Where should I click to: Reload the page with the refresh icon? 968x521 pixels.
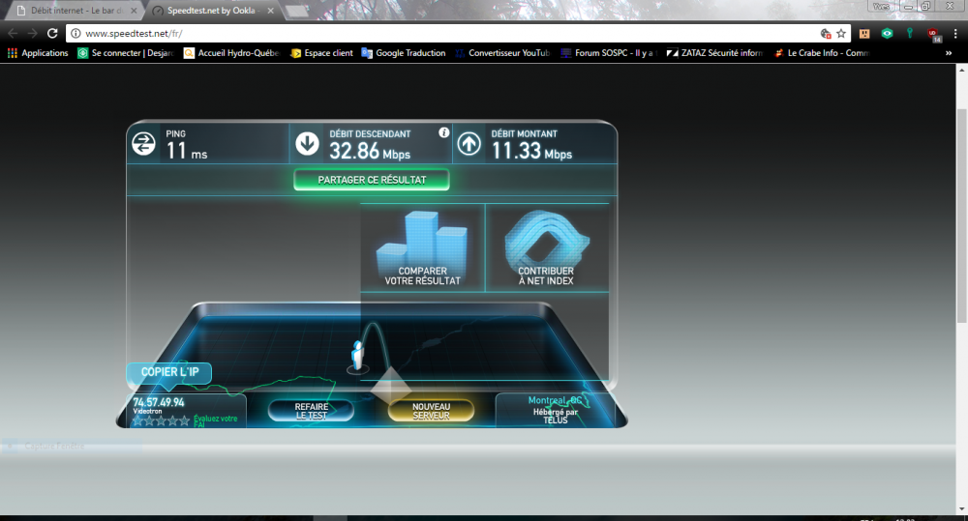(x=52, y=33)
